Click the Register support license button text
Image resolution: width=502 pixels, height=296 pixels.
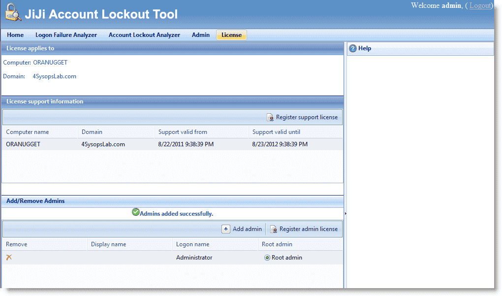pos(307,117)
